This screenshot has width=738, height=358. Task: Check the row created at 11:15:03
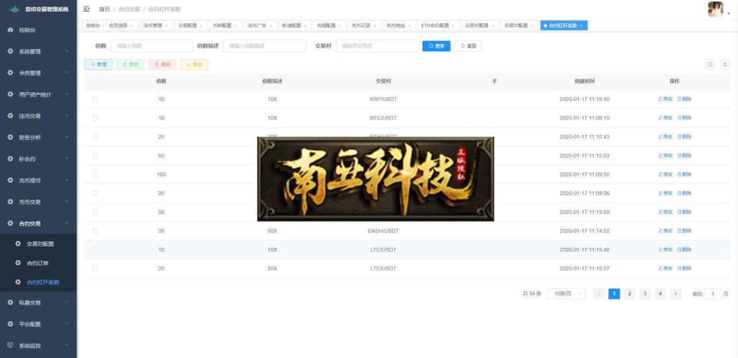[95, 156]
